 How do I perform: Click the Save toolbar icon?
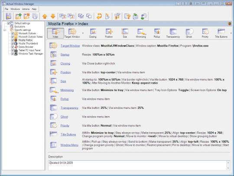click(x=9, y=16)
